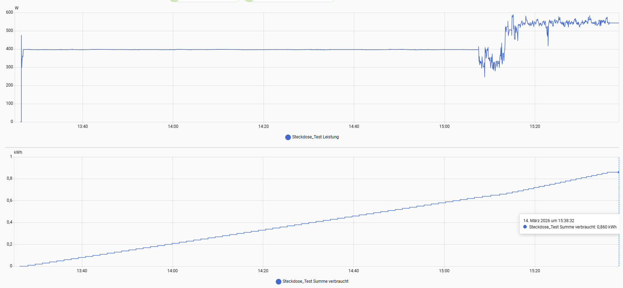Click tooltip value 0,860 kWh text
The height and width of the screenshot is (288, 623).
[x=607, y=227]
